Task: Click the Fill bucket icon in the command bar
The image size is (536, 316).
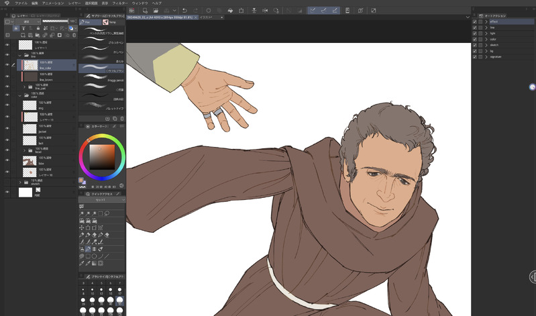Action: [x=229, y=11]
